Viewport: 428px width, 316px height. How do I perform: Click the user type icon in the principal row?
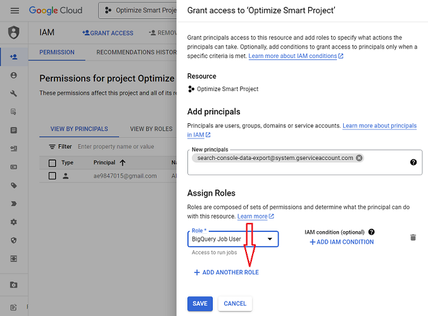65,176
